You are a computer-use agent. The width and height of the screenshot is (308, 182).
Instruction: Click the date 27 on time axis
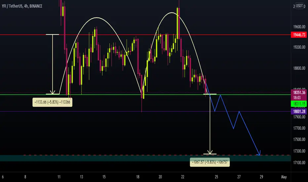click(x=239, y=177)
